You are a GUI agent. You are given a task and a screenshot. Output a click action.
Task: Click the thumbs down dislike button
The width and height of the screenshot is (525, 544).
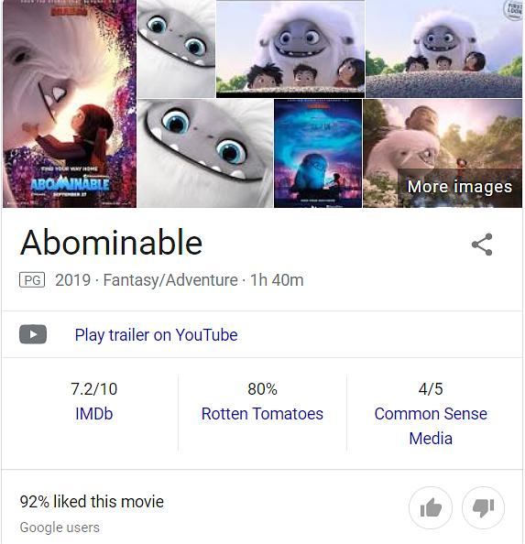tap(483, 508)
